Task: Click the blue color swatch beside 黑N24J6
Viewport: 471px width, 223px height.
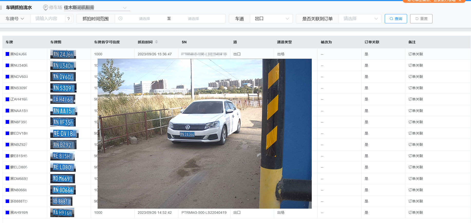Action: (x=7, y=54)
